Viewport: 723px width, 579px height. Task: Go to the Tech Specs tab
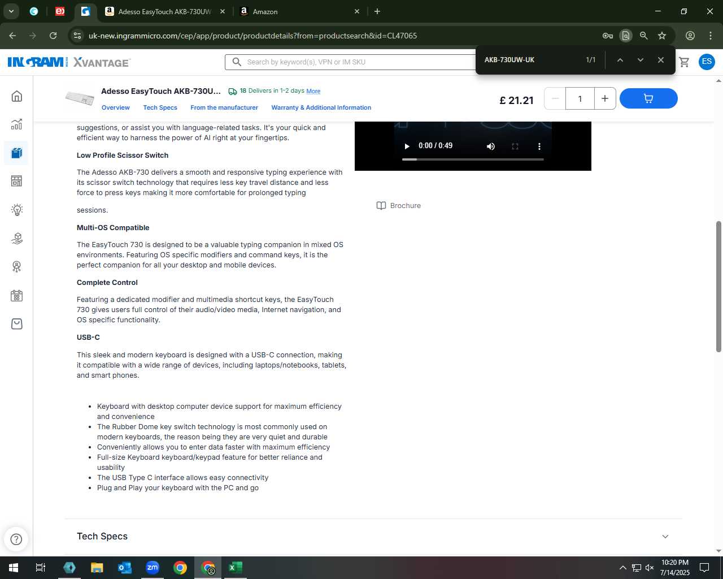pos(160,107)
